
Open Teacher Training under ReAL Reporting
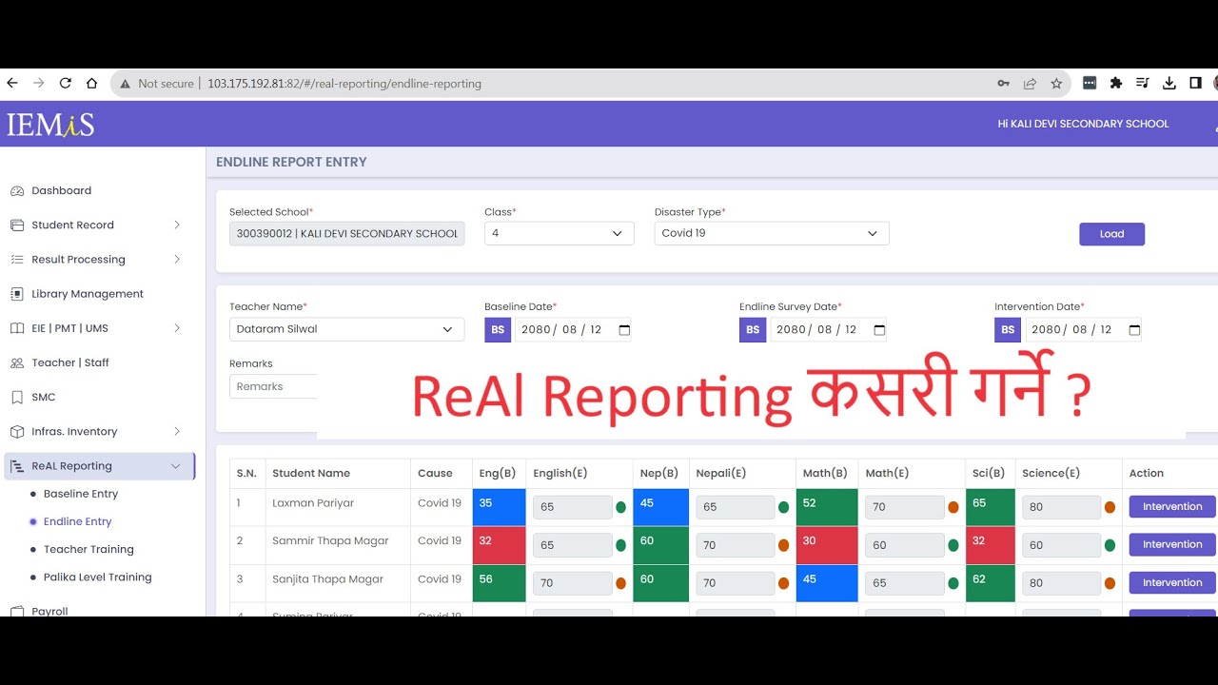click(88, 549)
